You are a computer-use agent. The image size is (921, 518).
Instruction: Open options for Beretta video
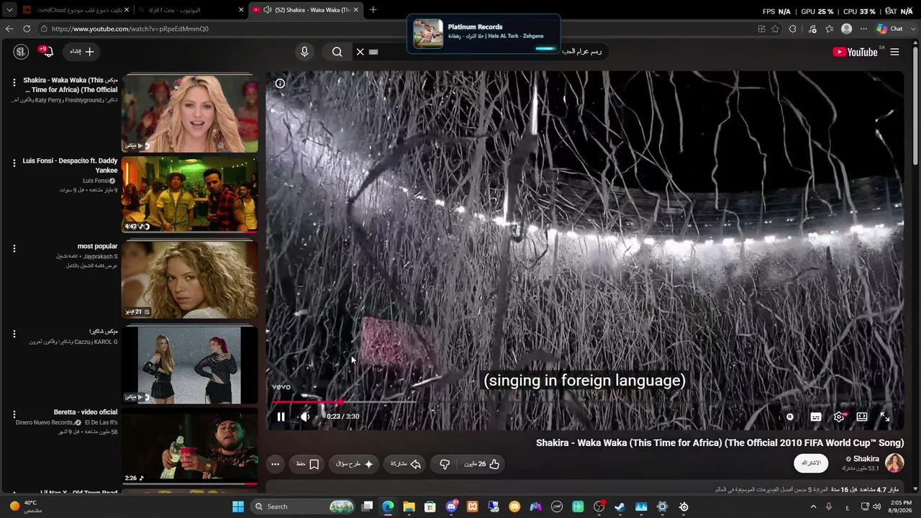tap(14, 415)
